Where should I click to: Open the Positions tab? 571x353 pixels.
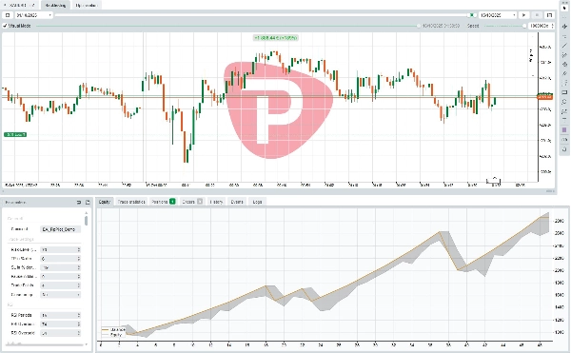point(163,202)
